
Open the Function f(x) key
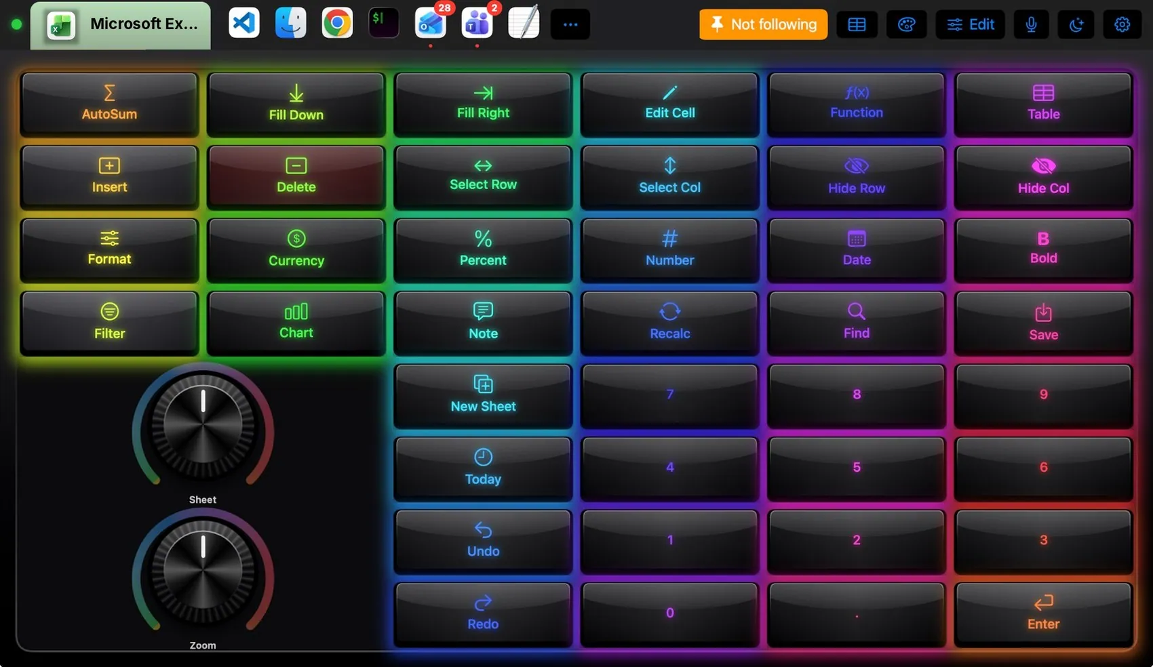[x=857, y=104]
